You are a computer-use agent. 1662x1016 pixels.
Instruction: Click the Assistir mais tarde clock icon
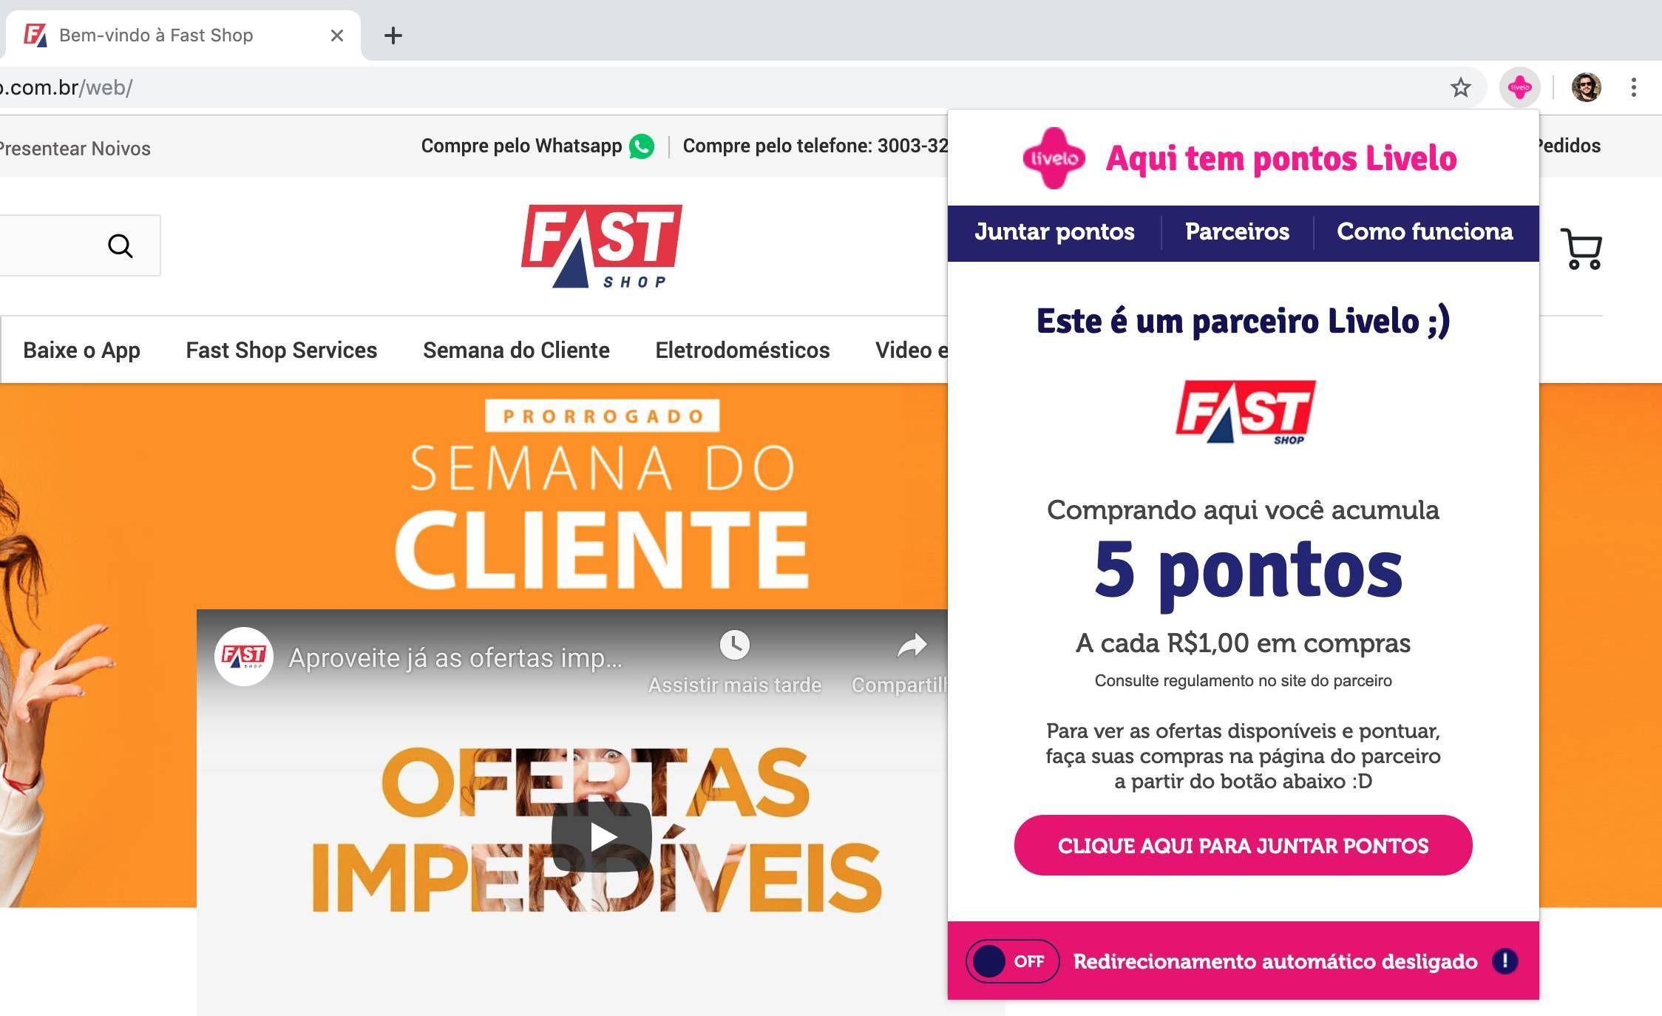click(x=734, y=645)
